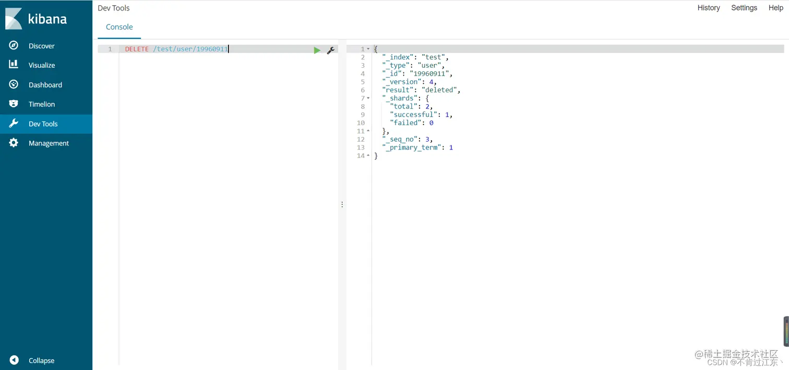Click line number 1 in request gutter
Screen dimensions: 789x370
pos(110,49)
